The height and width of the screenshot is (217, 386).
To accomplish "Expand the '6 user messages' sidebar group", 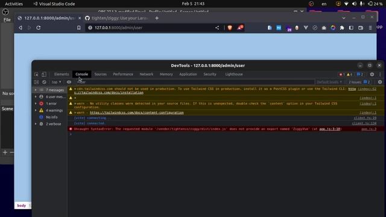I will 36,97.
